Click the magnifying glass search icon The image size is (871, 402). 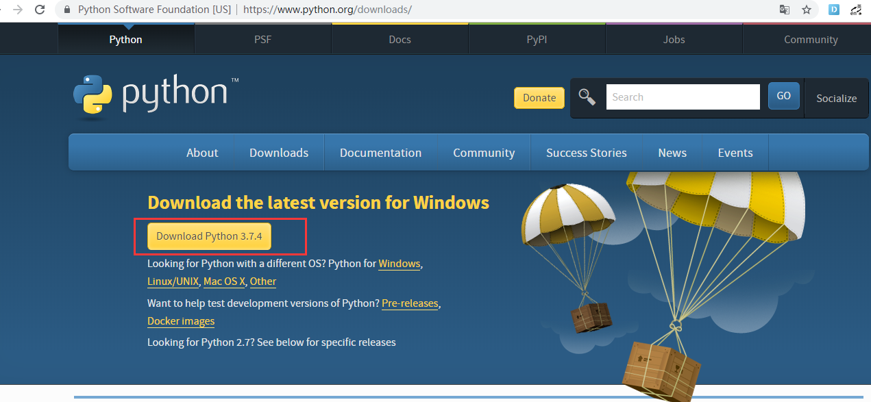pyautogui.click(x=587, y=97)
